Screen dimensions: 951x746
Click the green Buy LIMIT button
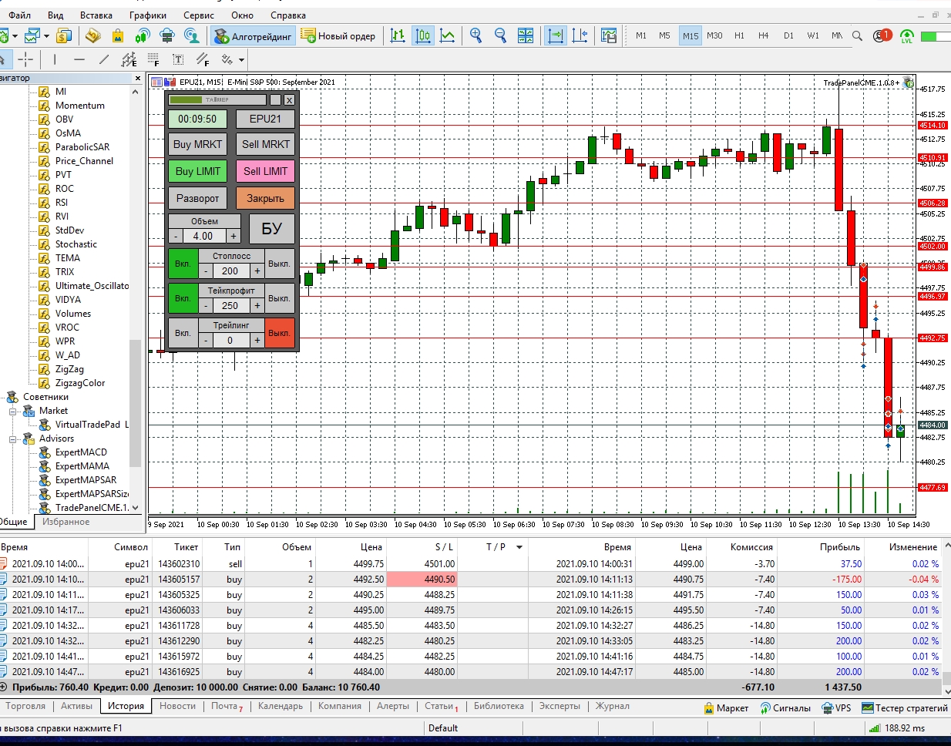pos(198,171)
